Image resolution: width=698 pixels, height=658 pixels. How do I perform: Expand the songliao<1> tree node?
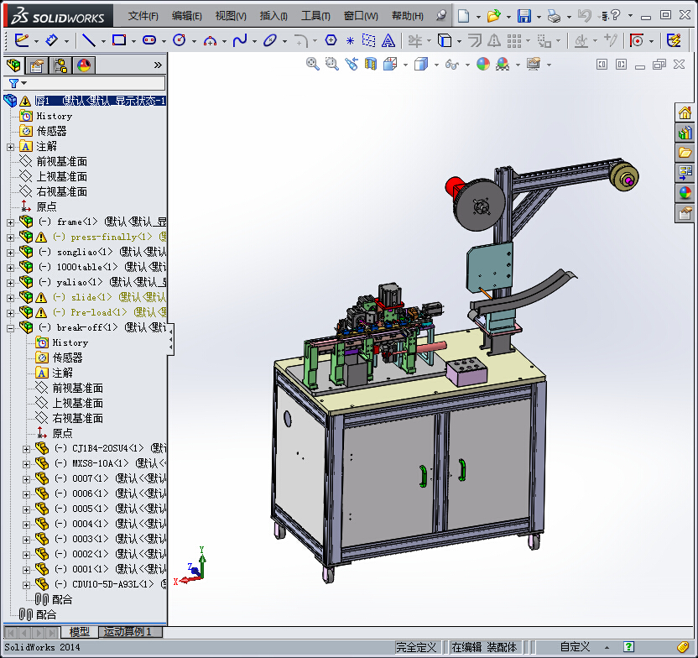click(x=10, y=253)
